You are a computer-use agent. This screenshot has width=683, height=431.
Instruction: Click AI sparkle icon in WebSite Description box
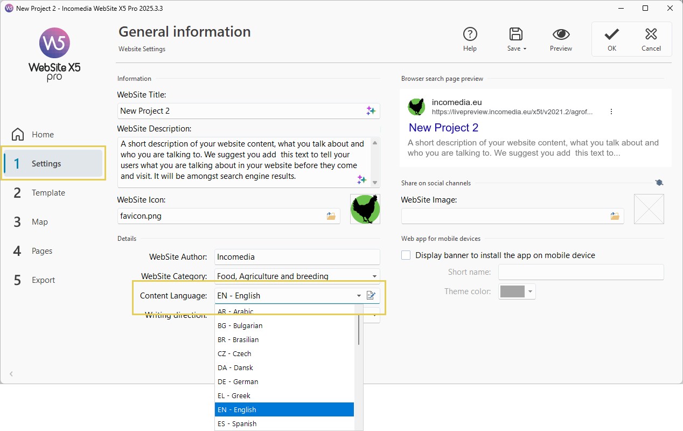coord(362,179)
